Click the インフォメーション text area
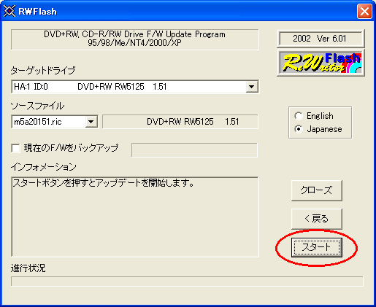 click(135, 217)
